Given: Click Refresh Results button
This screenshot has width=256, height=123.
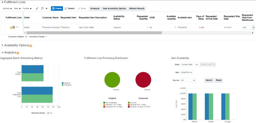Looking at the screenshot, I should (137, 9).
